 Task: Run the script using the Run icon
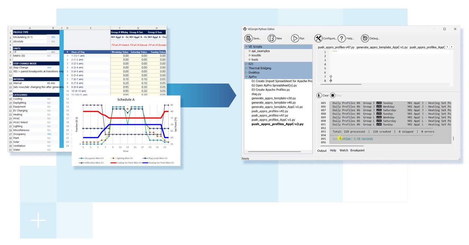[x=295, y=38]
